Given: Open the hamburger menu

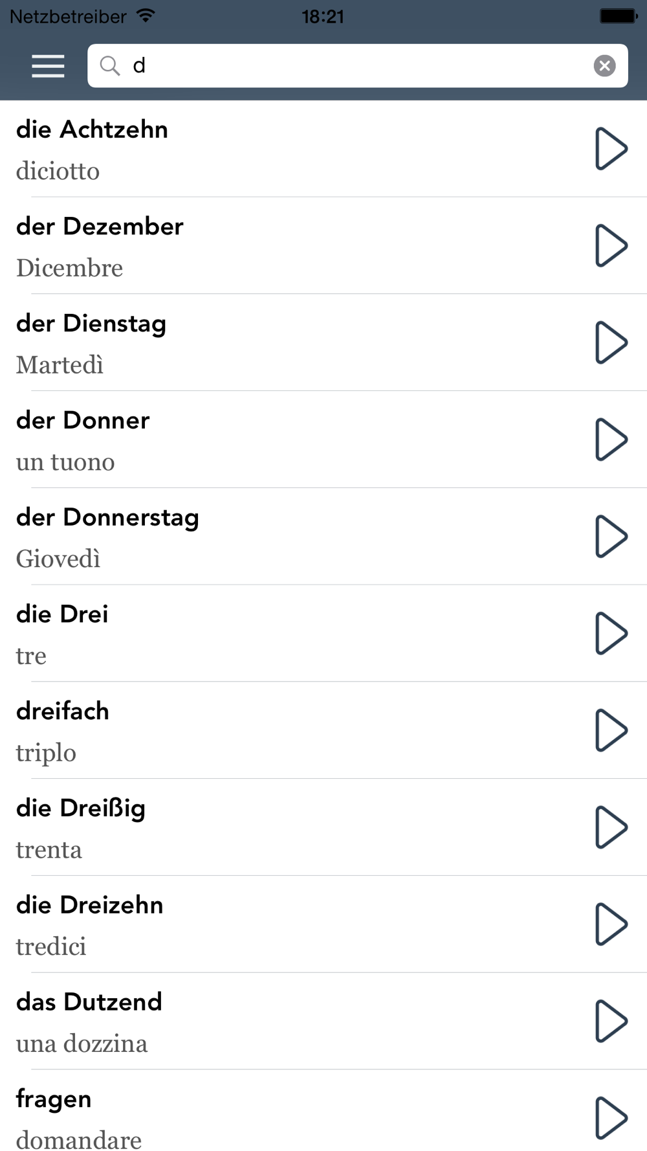Looking at the screenshot, I should (48, 66).
